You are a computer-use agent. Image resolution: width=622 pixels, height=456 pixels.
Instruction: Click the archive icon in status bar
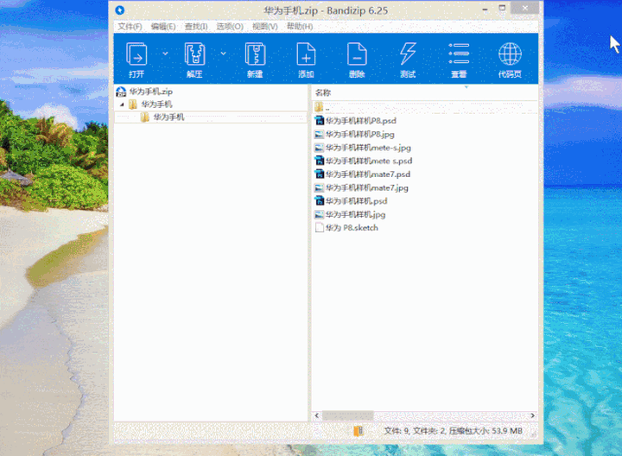coord(359,431)
